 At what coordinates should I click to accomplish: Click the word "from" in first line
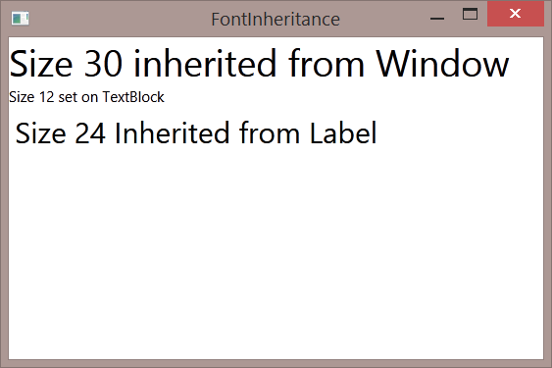(x=326, y=64)
